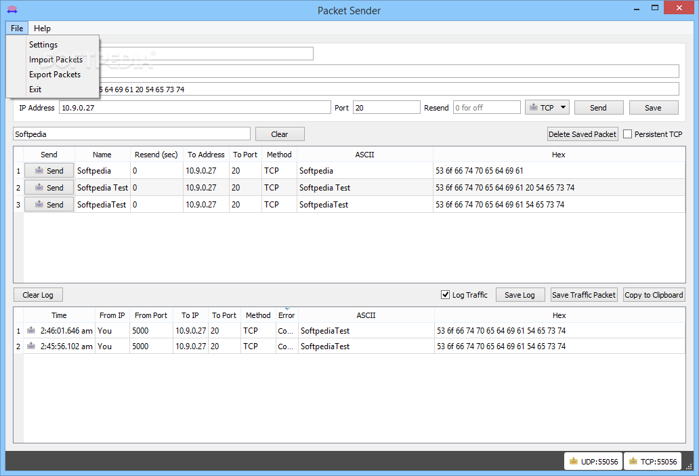Click Delete Saved Packet button
Screen dimensions: 699x476
[582, 134]
